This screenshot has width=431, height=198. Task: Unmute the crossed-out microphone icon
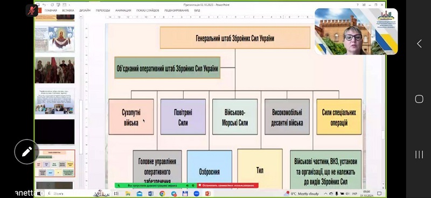click(x=32, y=10)
